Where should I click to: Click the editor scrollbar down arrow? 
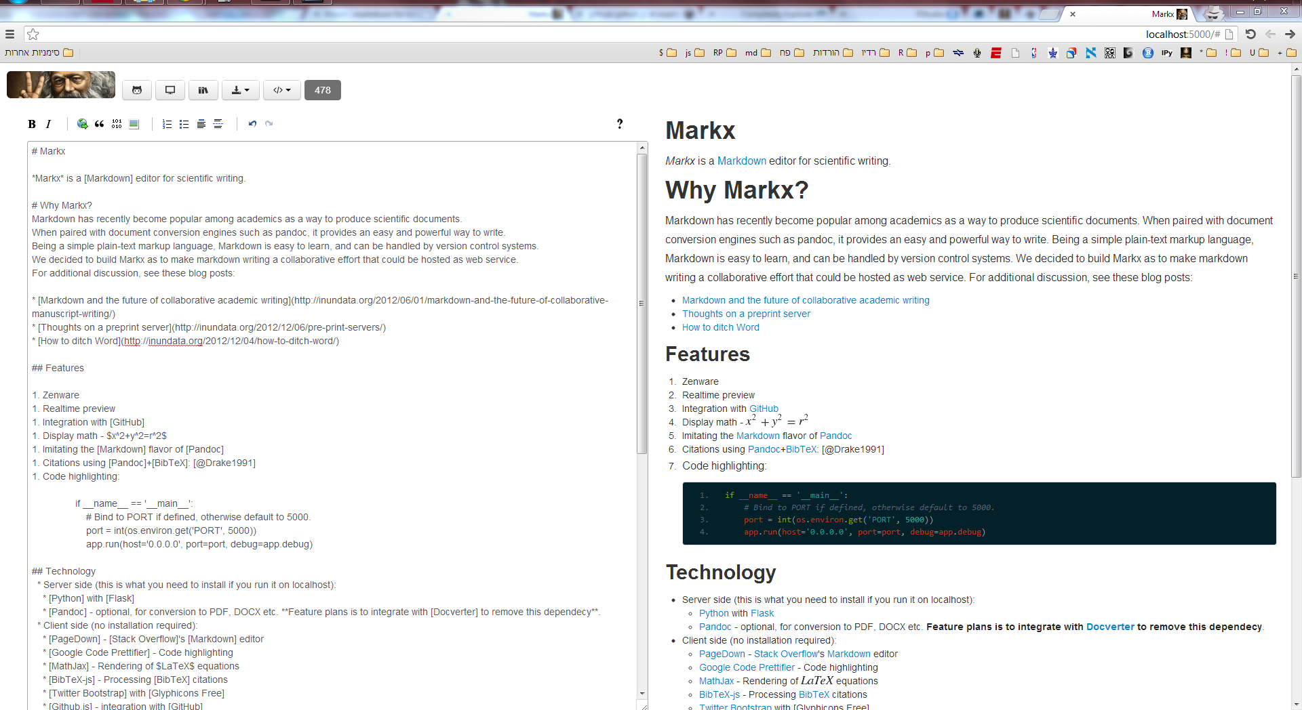642,693
